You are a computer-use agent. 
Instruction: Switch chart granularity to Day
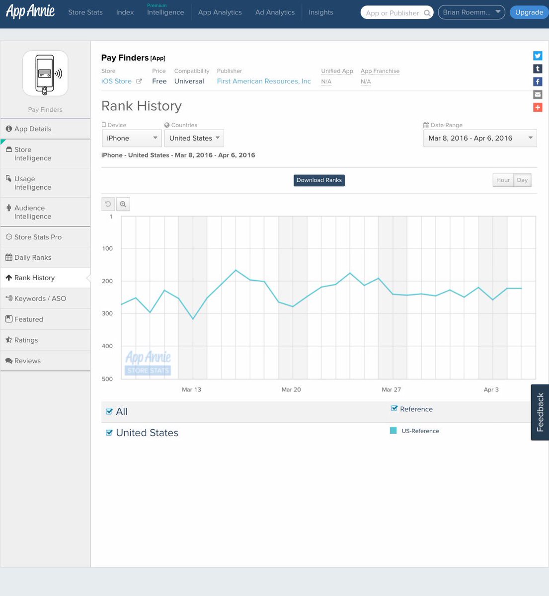point(522,180)
